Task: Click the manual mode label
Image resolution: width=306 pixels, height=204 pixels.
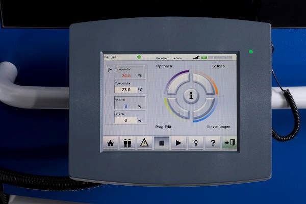Action: (x=110, y=57)
